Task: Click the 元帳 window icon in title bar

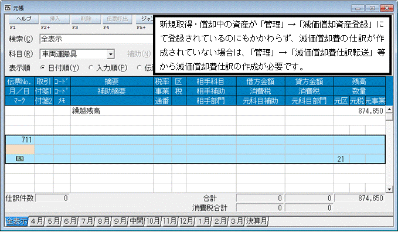Action: tap(8, 8)
